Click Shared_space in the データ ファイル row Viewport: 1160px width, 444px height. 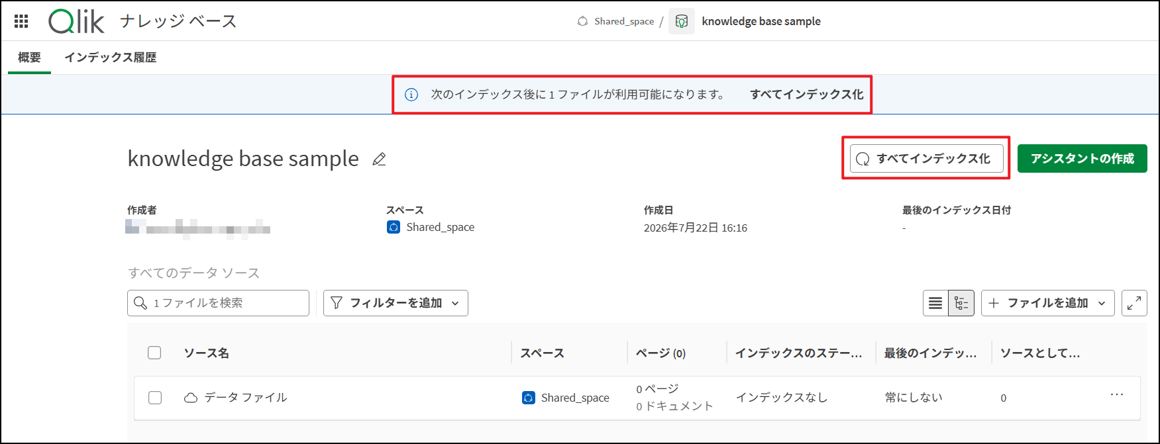point(575,398)
